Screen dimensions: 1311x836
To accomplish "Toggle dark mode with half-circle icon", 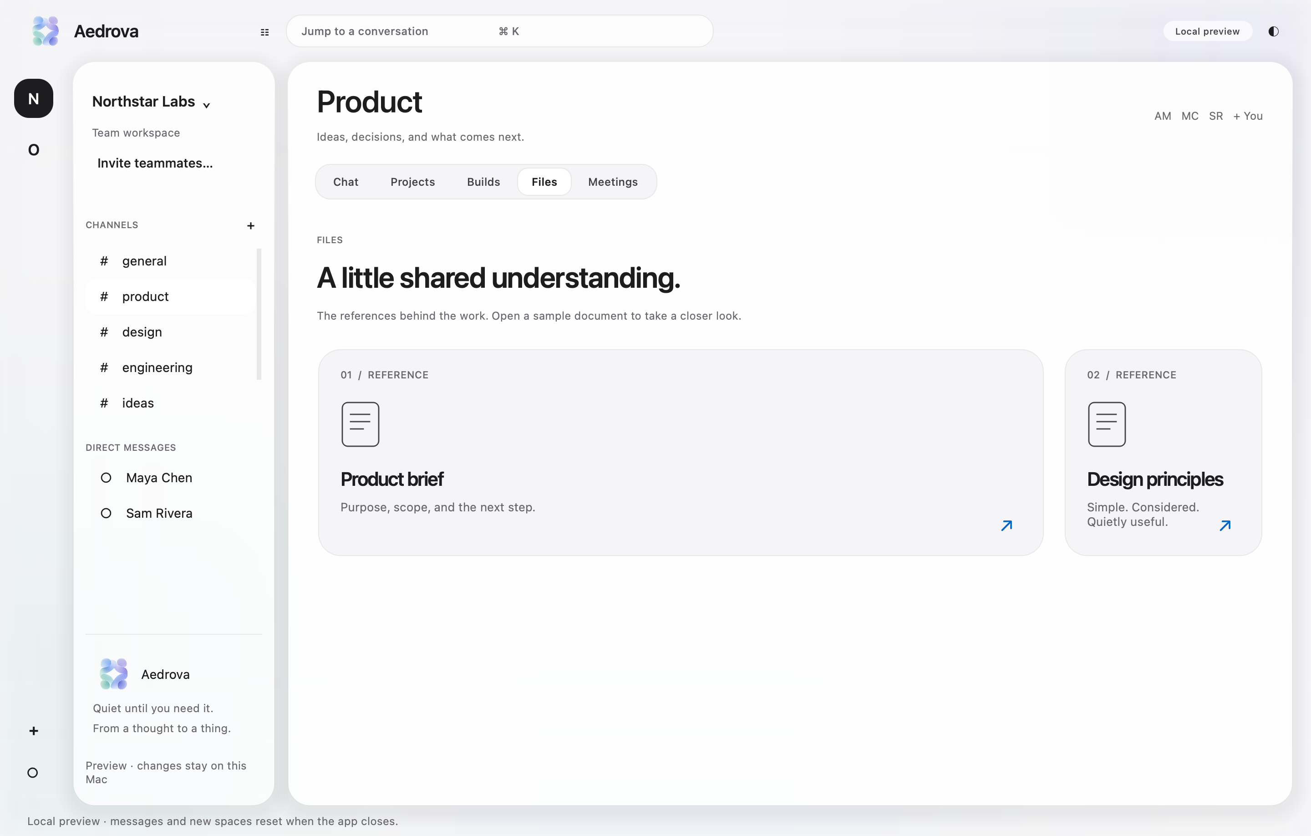I will (x=1273, y=31).
